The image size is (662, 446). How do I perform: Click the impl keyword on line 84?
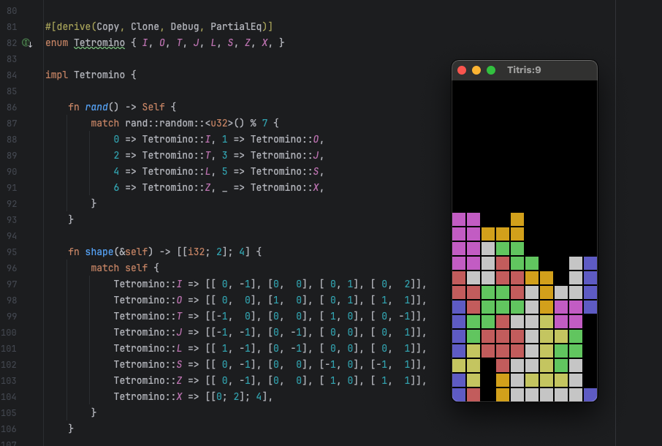pyautogui.click(x=56, y=75)
